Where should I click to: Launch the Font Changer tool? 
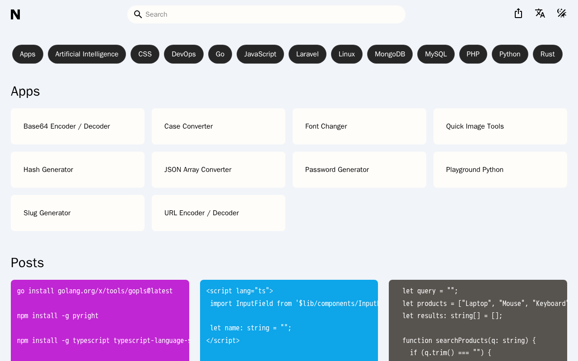coord(359,126)
